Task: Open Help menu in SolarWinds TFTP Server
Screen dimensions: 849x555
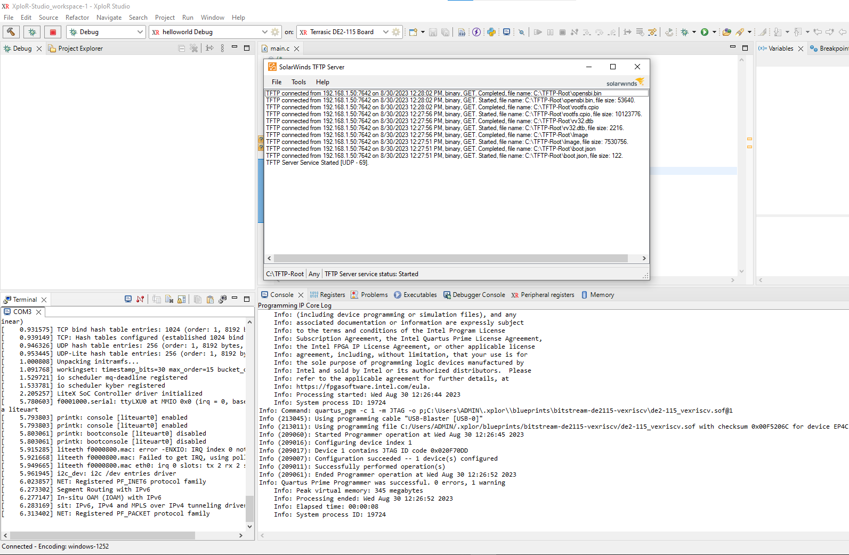Action: coord(322,82)
